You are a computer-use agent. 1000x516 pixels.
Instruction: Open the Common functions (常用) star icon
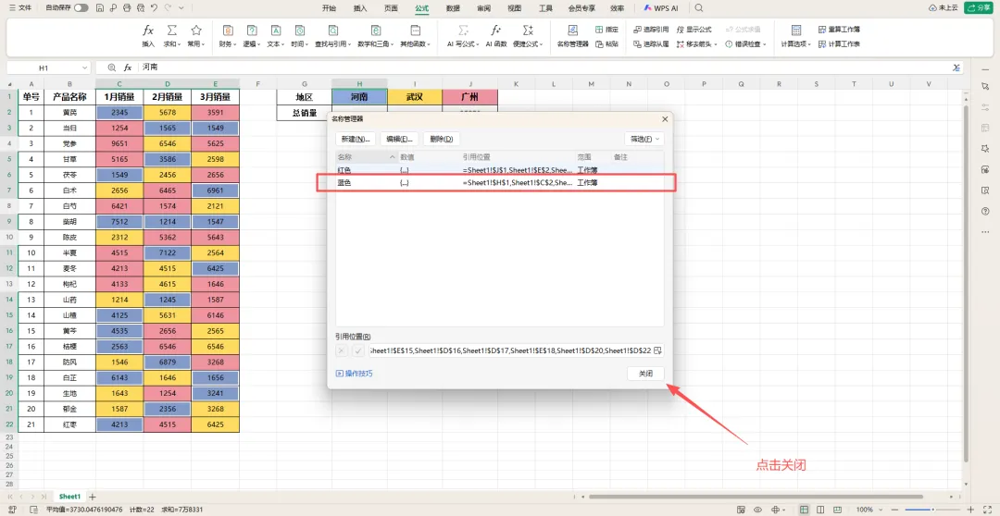195,36
